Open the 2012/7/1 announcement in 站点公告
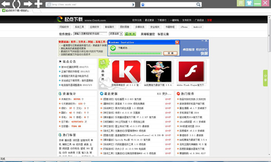The image size is (271, 162). coord(75,67)
